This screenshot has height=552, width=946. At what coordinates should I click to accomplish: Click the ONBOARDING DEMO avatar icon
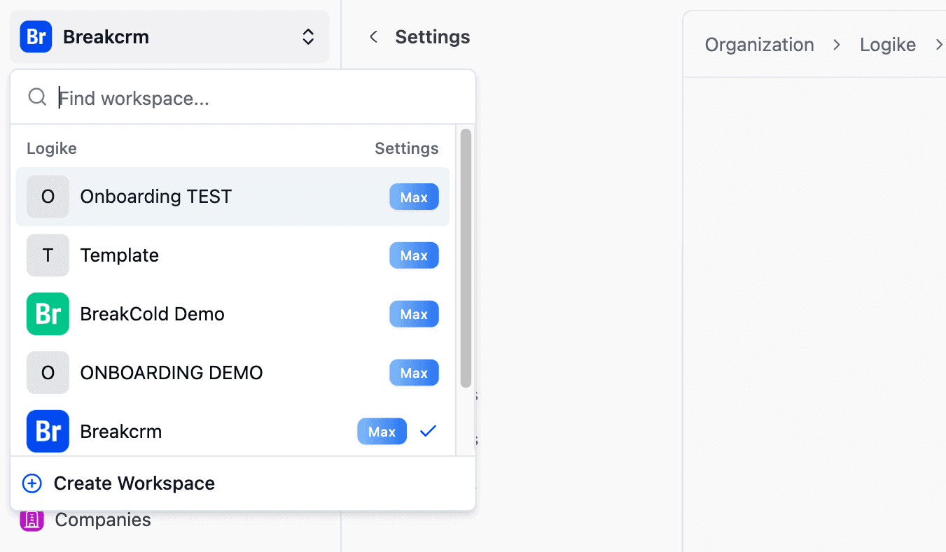[x=48, y=372]
